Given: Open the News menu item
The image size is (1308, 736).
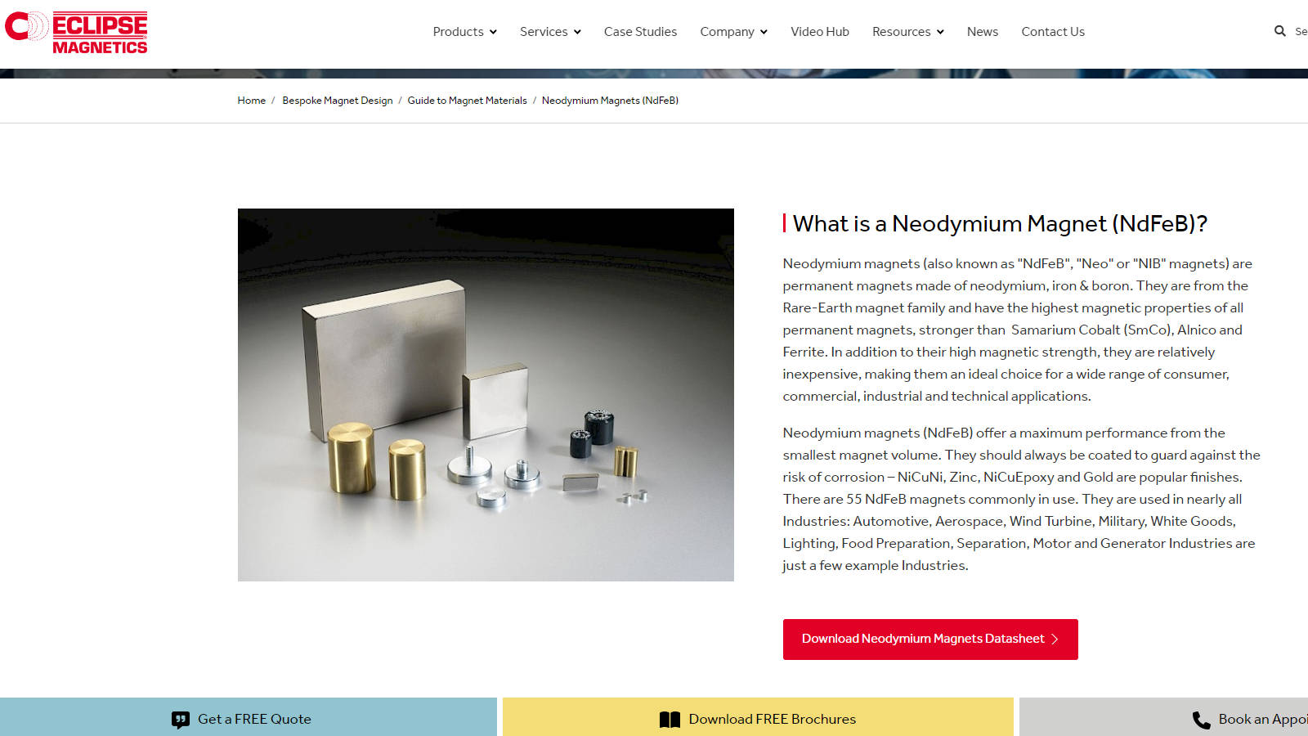Looking at the screenshot, I should 982,32.
